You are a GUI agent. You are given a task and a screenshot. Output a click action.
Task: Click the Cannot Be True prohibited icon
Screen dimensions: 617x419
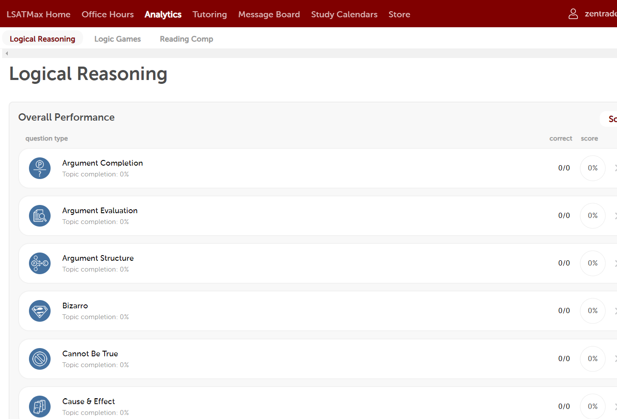(x=40, y=359)
